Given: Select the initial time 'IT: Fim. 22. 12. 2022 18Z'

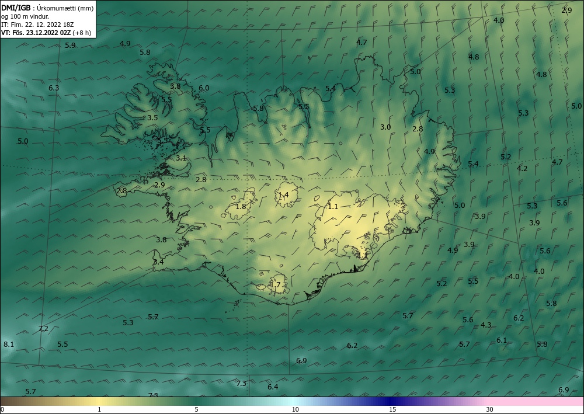Looking at the screenshot, I should [37, 25].
